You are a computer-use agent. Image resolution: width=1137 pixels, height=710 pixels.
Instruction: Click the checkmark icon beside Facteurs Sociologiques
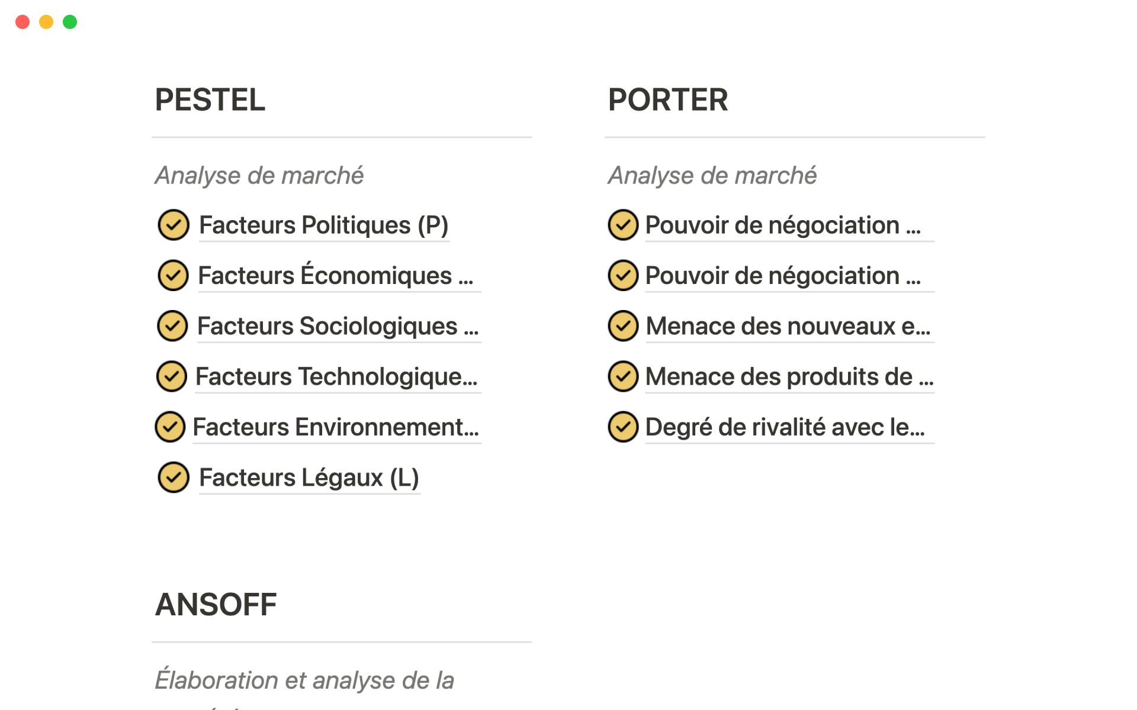pos(172,326)
